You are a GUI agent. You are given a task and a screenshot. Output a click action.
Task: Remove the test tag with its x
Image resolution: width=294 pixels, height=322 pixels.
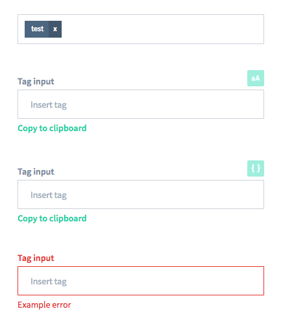55,29
